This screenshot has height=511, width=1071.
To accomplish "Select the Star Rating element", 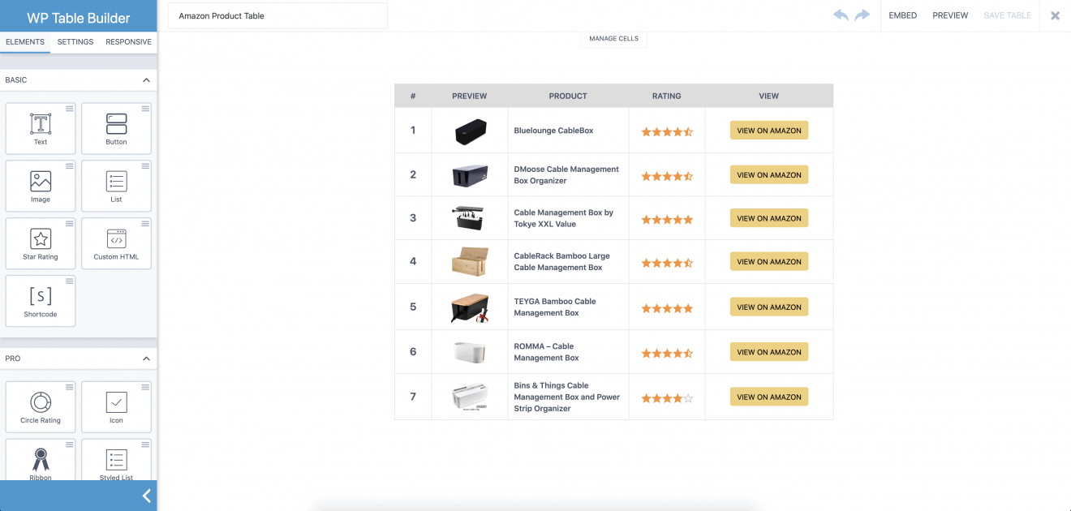I will click(x=40, y=243).
